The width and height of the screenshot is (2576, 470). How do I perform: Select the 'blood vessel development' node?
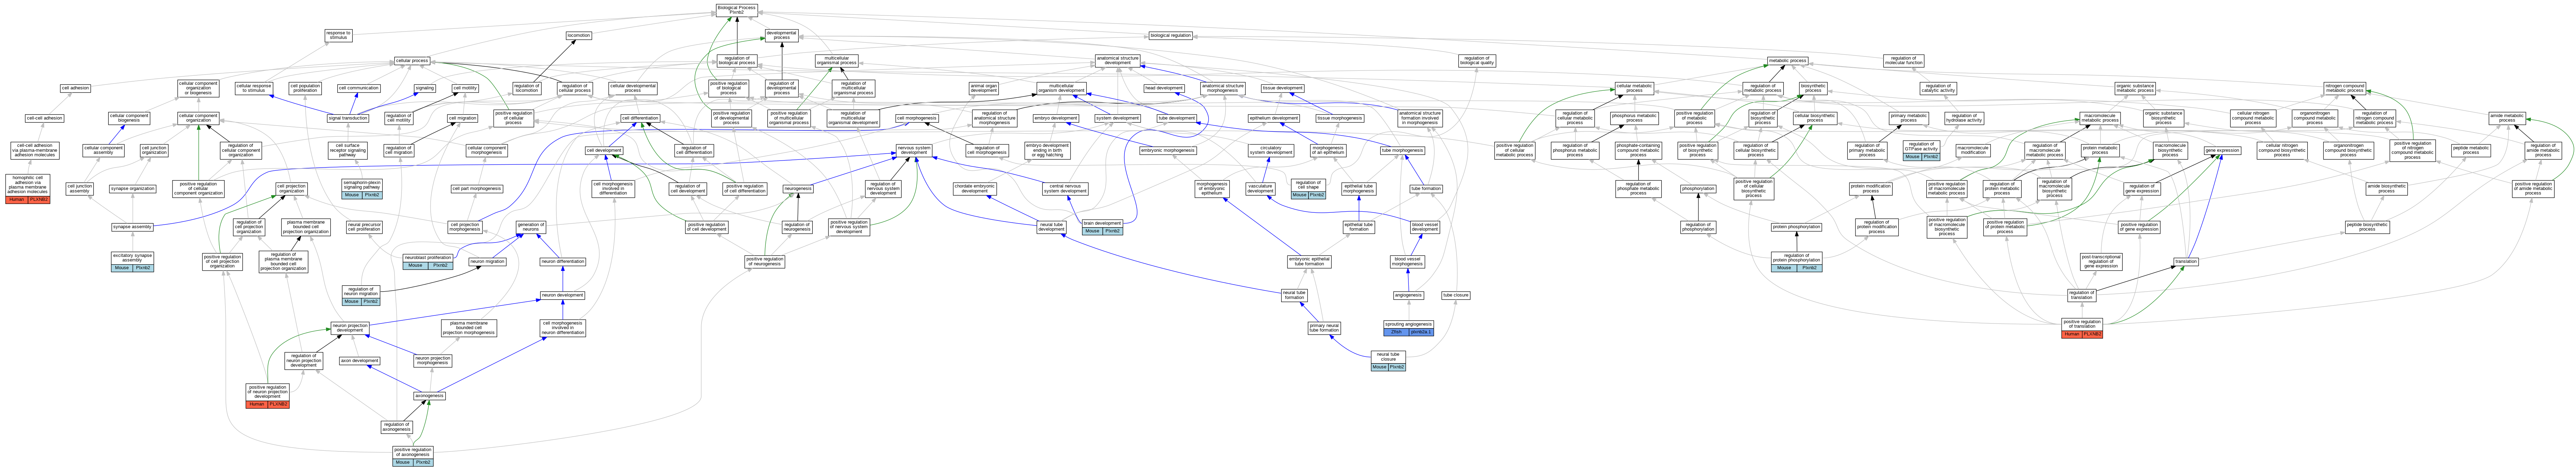(1425, 227)
